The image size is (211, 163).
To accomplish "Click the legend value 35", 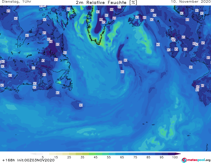I will tap(82, 157).
